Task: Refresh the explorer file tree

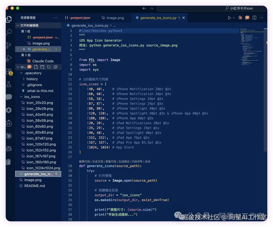Action: pyautogui.click(x=49, y=67)
